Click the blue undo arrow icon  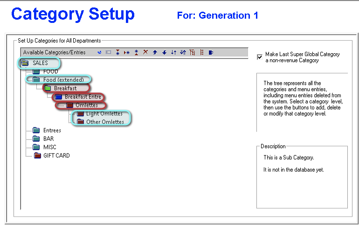click(x=99, y=52)
